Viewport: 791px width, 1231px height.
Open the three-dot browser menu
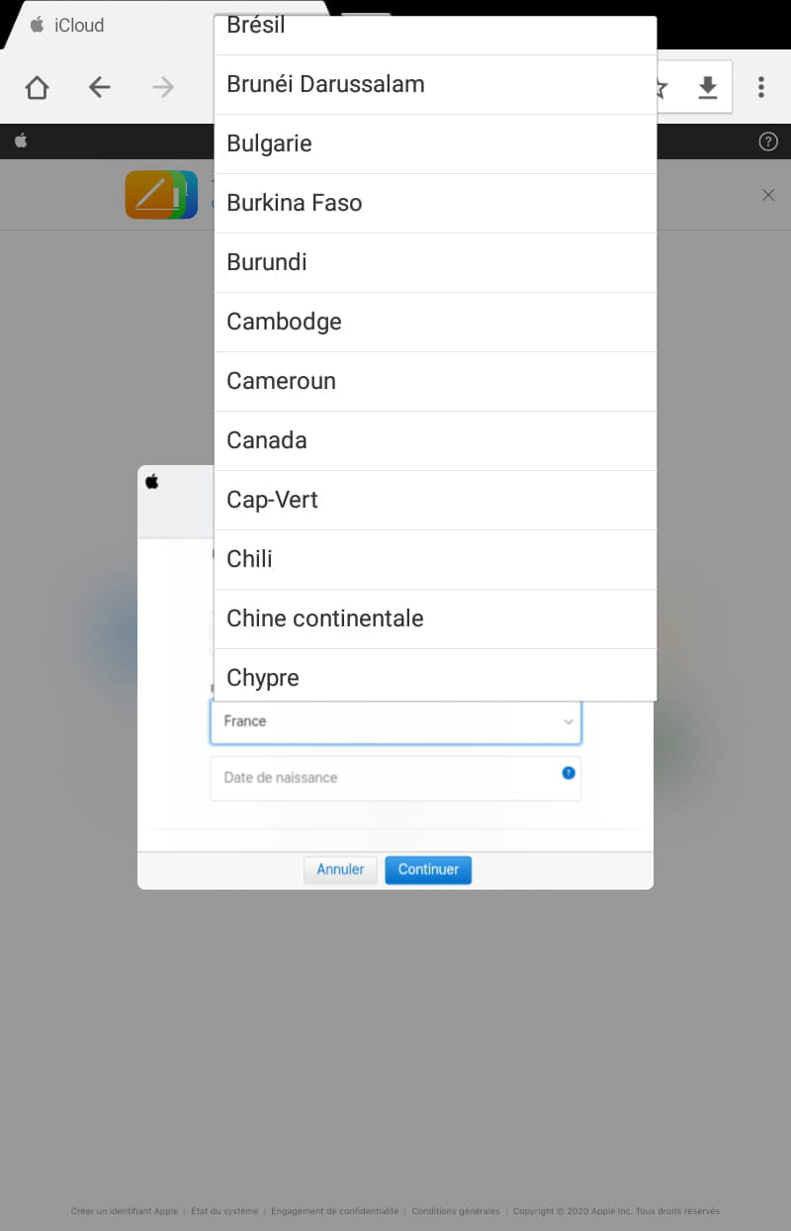[x=760, y=87]
